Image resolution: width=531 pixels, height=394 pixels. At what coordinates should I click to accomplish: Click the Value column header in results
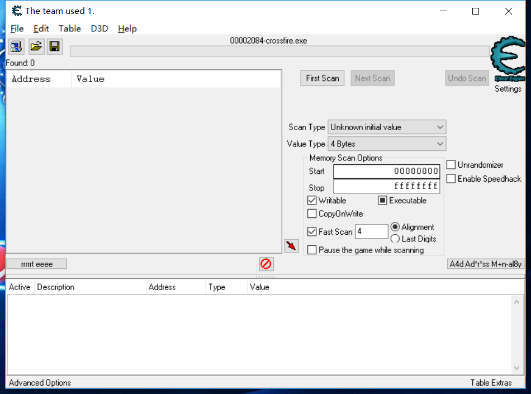pyautogui.click(x=176, y=79)
